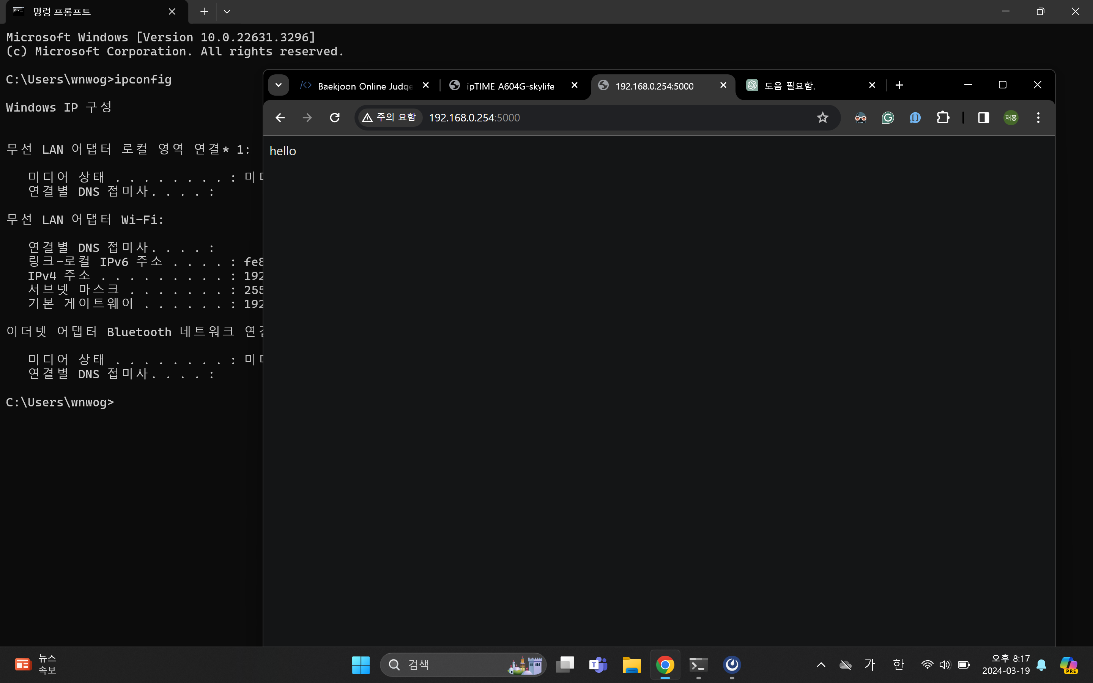Image resolution: width=1093 pixels, height=683 pixels.
Task: Toggle the Chrome side panel
Action: [x=984, y=118]
